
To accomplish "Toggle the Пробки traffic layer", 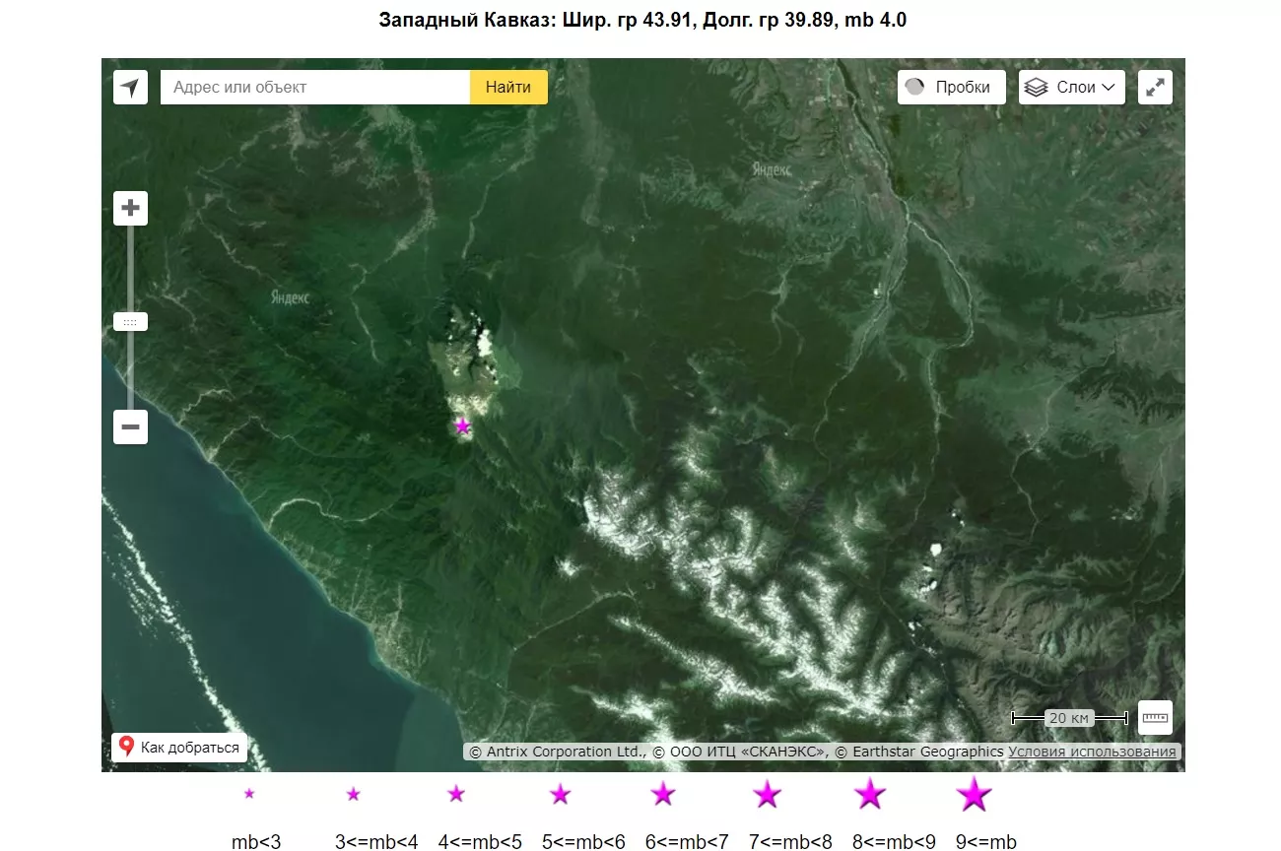I will [x=951, y=88].
